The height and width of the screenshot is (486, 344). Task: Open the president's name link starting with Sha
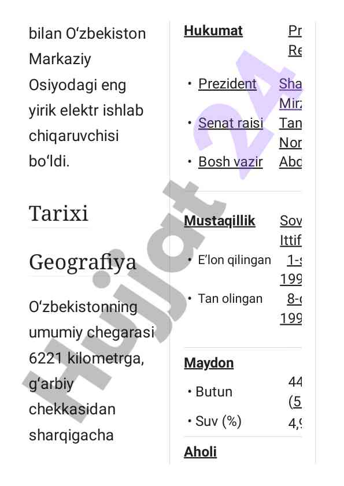tap(290, 93)
